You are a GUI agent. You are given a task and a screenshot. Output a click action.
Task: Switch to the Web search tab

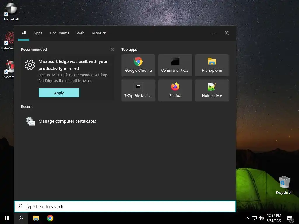(x=81, y=33)
